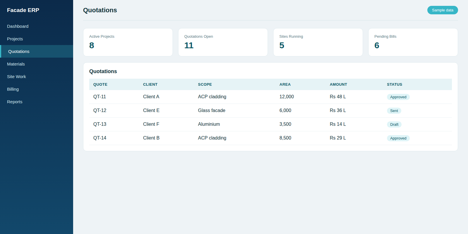
Task: Open the Materials section
Action: pos(36,64)
